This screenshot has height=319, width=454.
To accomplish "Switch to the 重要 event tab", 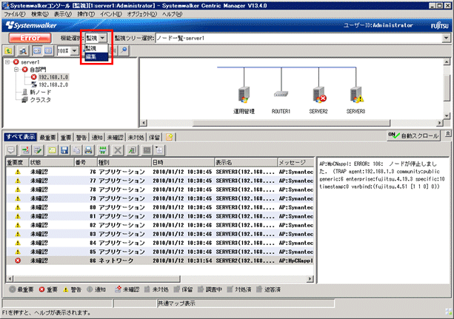I will [66, 137].
